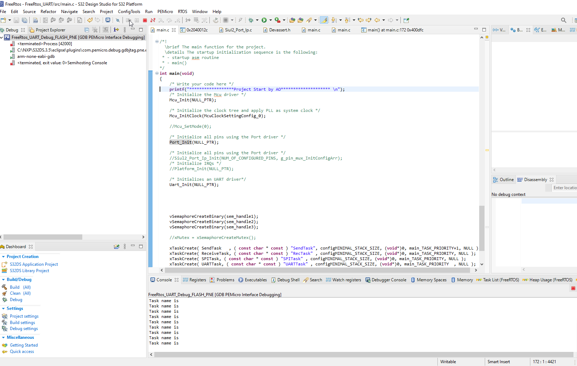This screenshot has height=366, width=577.
Task: Remove terminated launch via red Console toolbar icon
Action: 573,288
